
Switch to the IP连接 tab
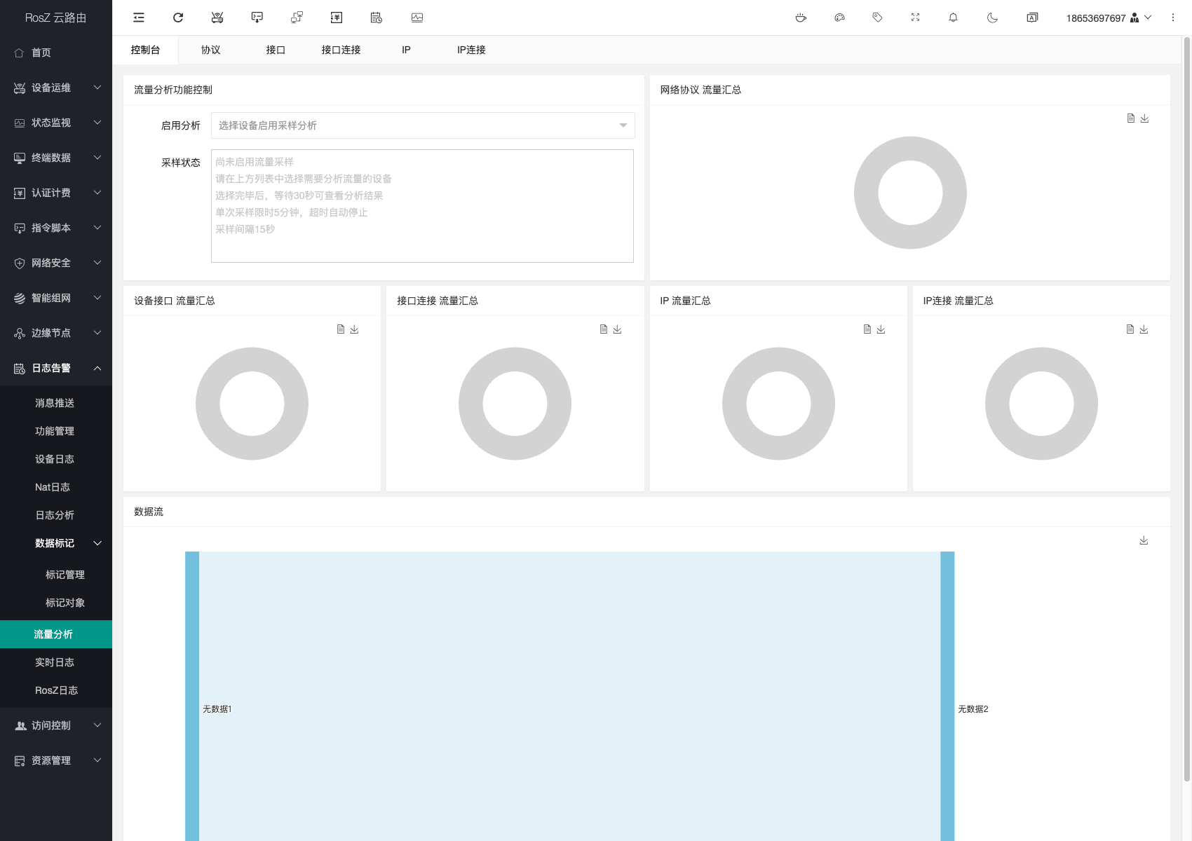tap(471, 50)
